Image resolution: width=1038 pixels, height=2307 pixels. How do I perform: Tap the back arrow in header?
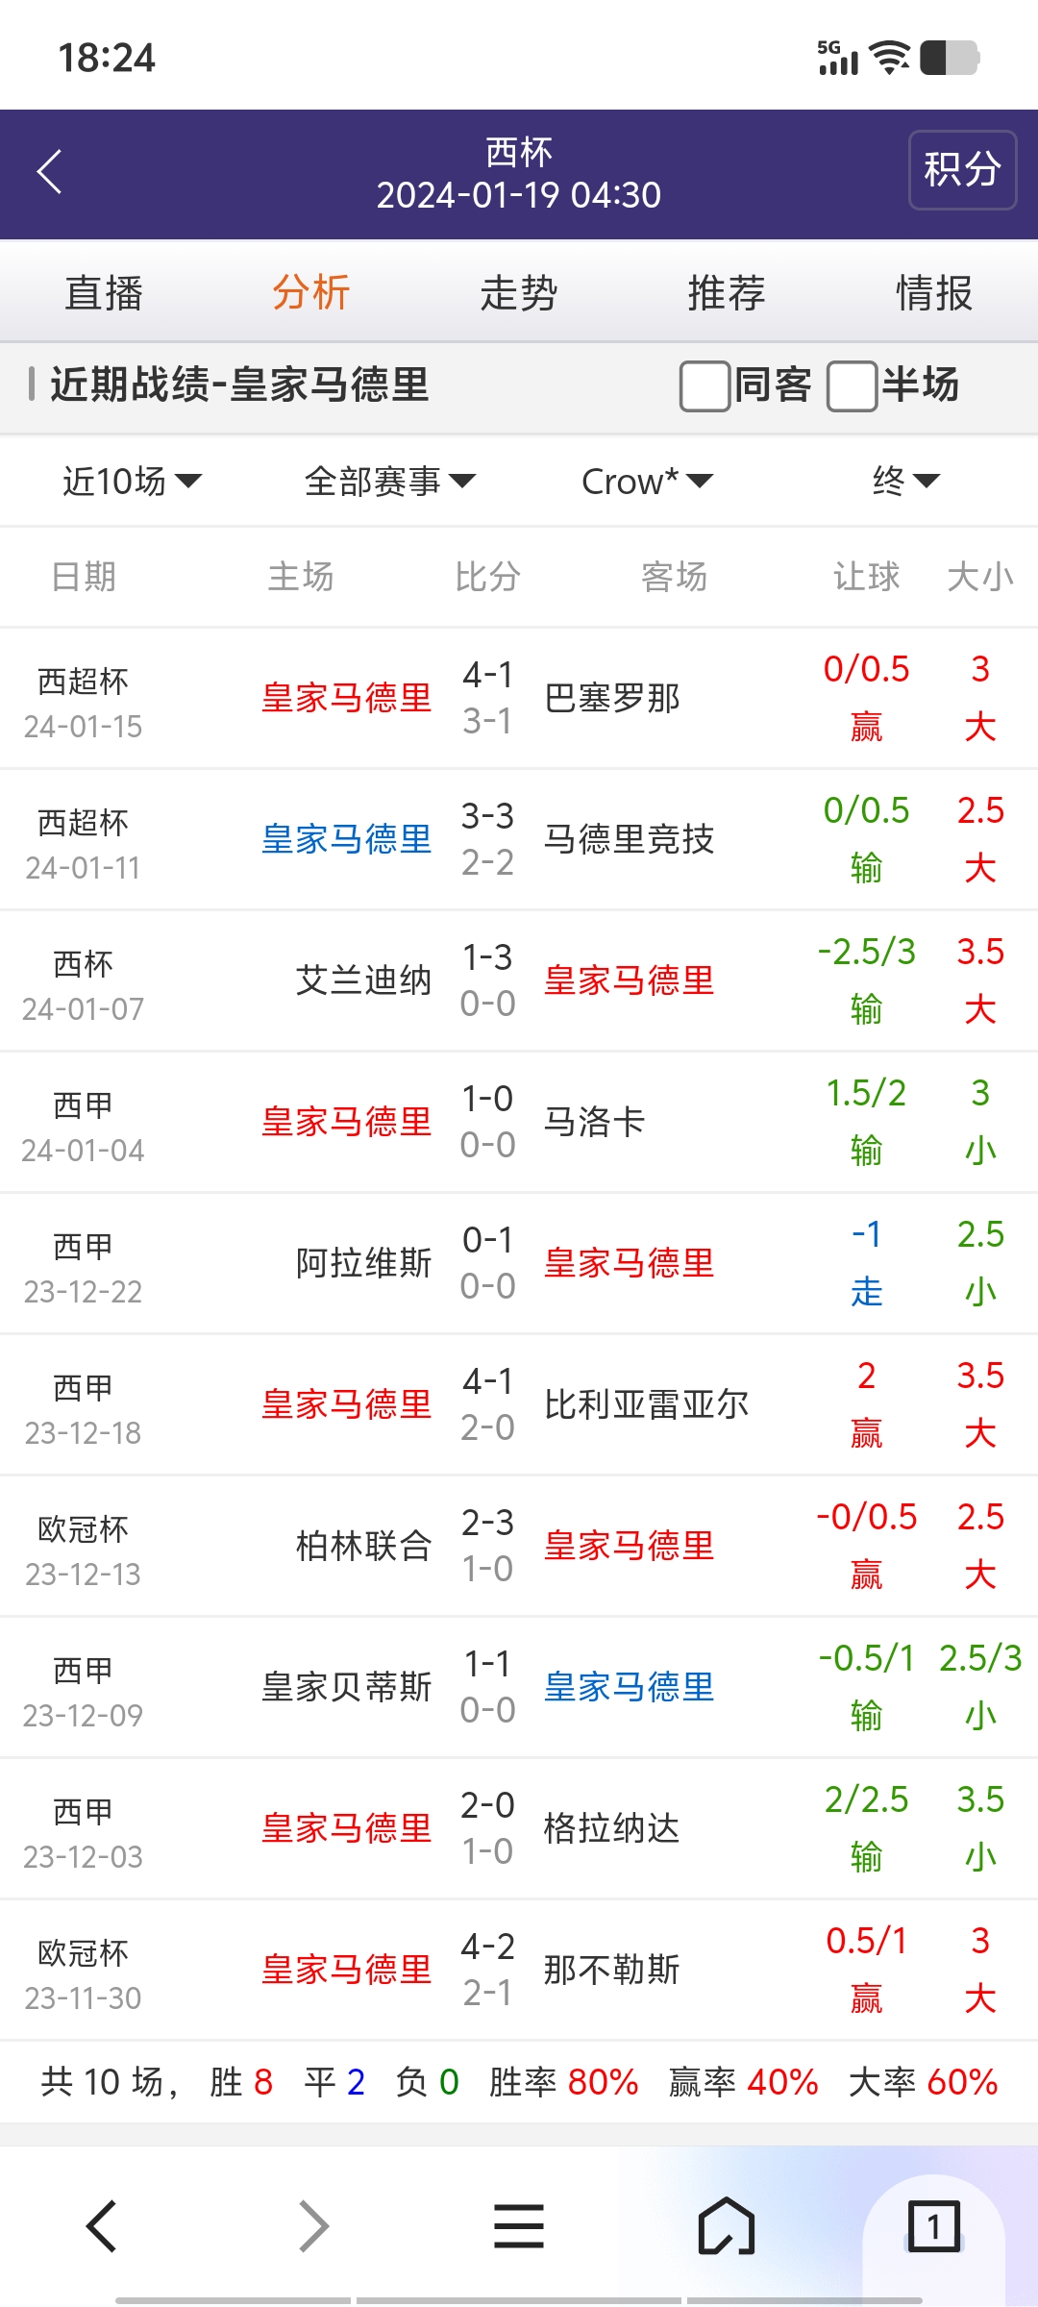pos(50,172)
